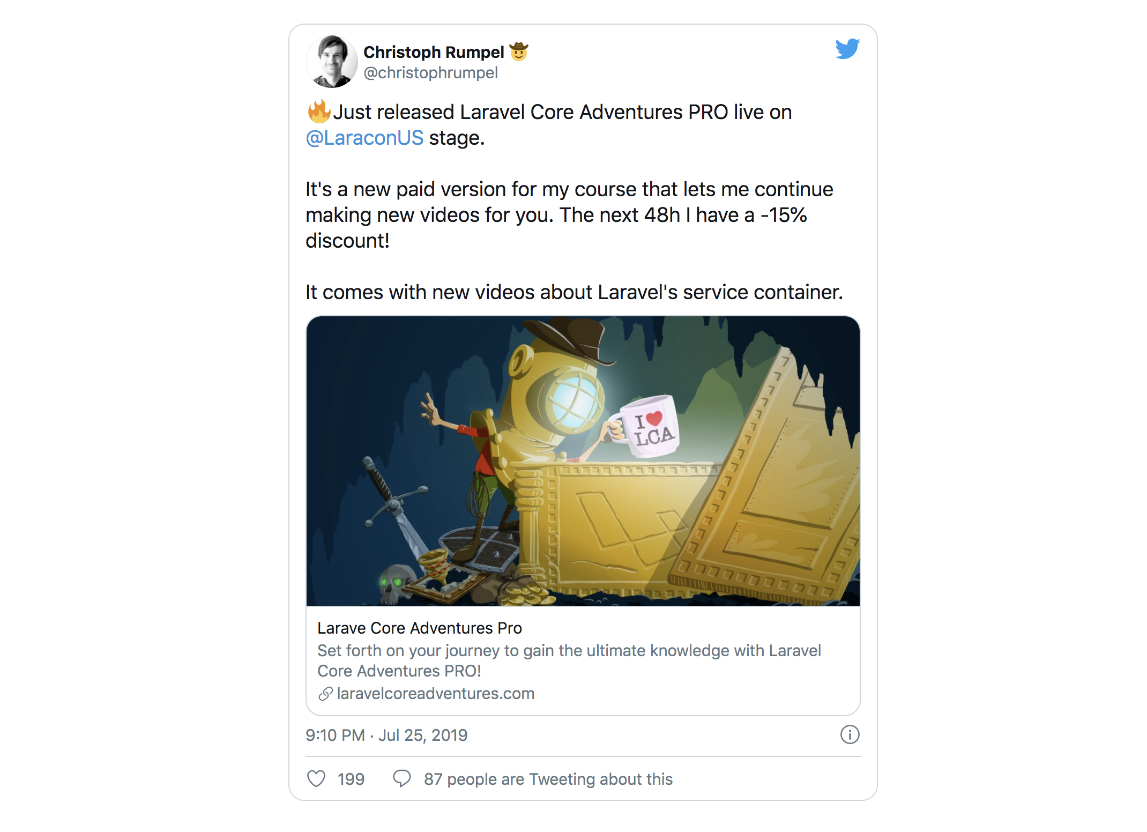Open the tweet info icon
1147x832 pixels.
[x=850, y=734]
